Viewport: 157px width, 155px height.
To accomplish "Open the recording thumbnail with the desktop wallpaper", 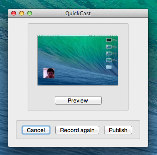I will point(78,60).
